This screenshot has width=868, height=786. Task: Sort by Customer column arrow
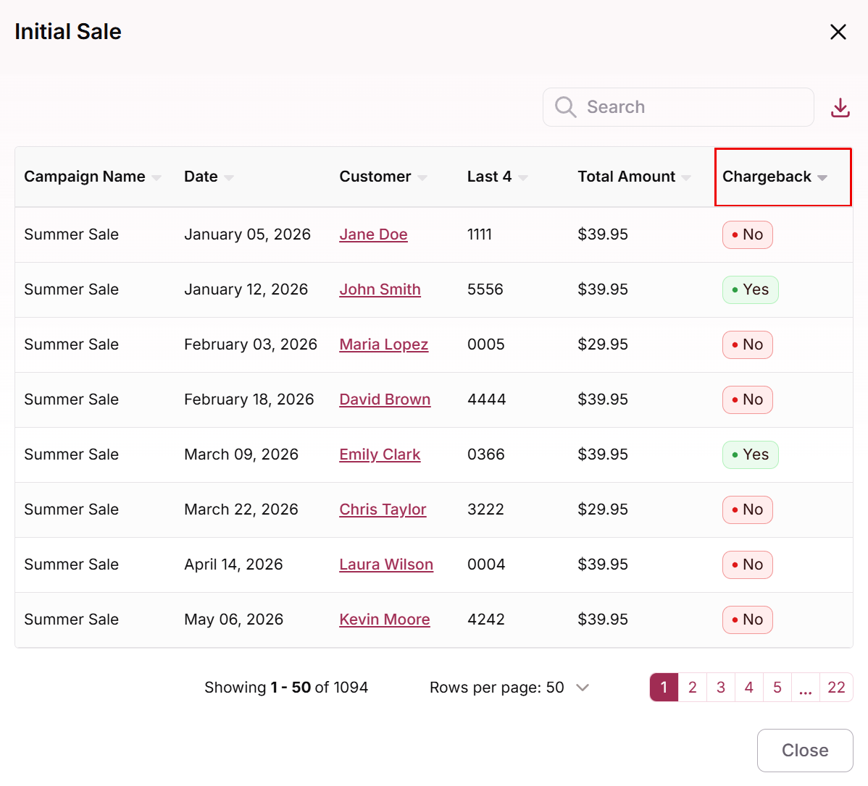[x=422, y=177]
